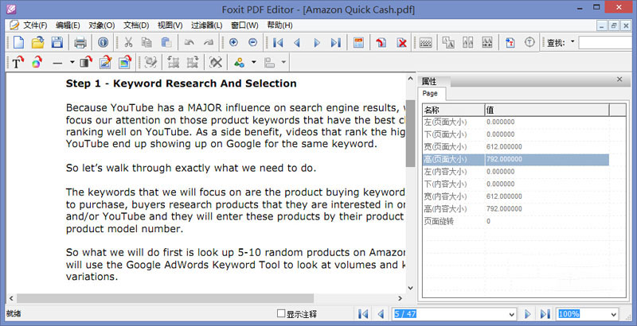
Task: Go to next page in status bar
Action: [527, 314]
